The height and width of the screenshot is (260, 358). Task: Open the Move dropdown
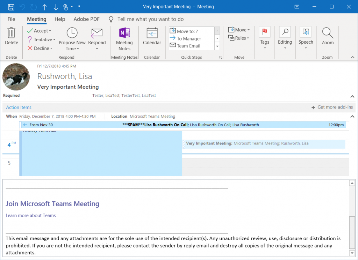[239, 30]
